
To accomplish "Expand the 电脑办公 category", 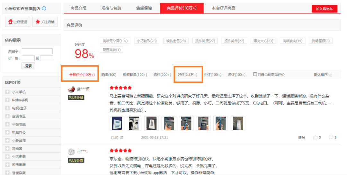I will pyautogui.click(x=7, y=132).
